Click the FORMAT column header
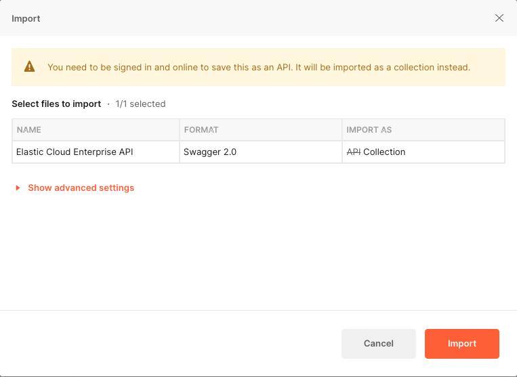 click(201, 129)
